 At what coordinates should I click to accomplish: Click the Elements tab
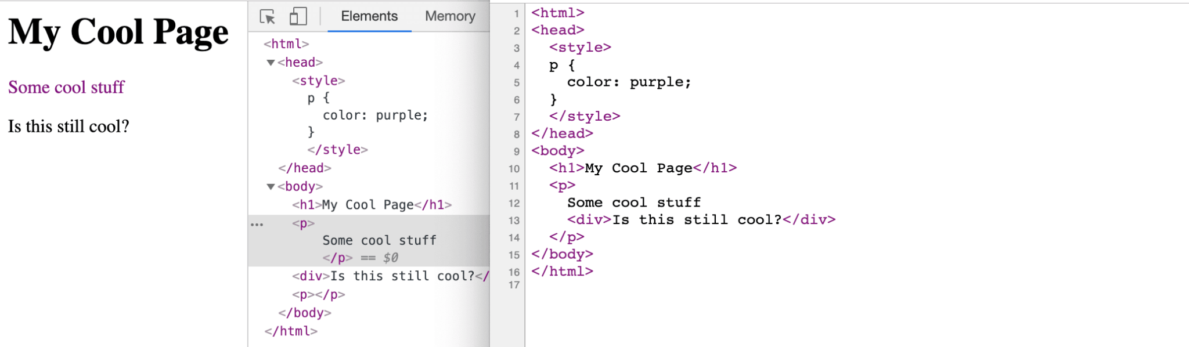tap(369, 16)
